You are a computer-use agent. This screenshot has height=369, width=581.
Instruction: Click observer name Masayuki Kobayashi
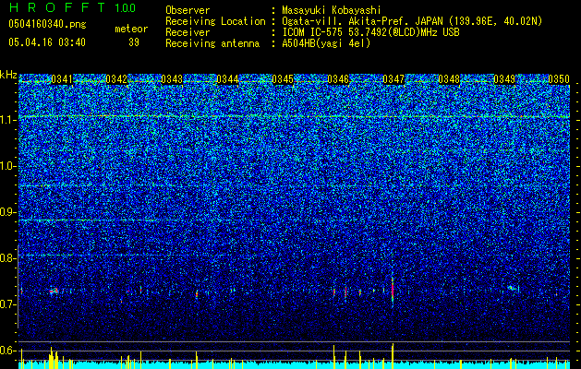332,10
